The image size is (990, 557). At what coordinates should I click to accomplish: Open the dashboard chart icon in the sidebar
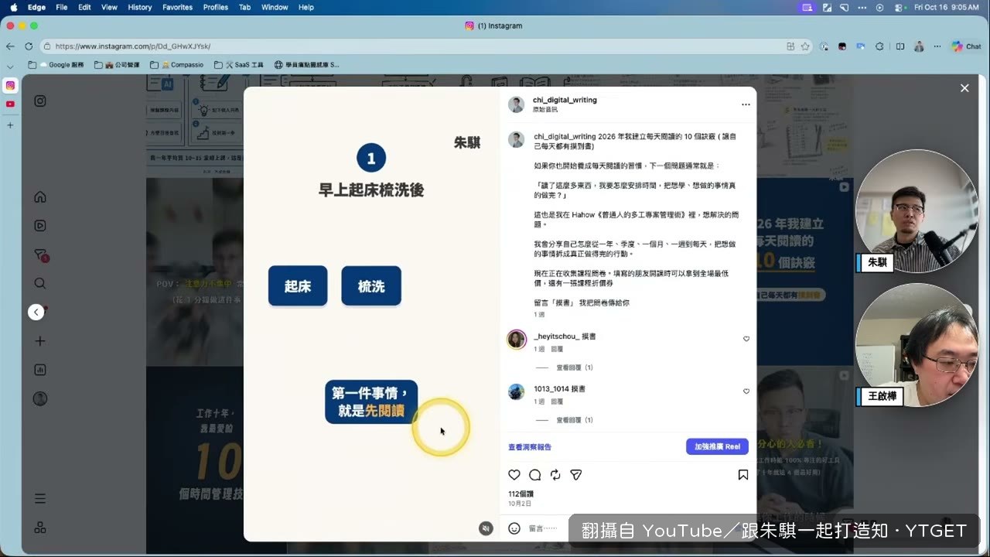40,370
